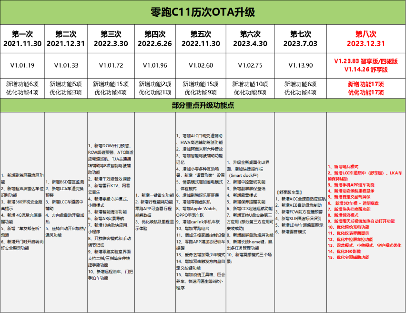Select the red '第八次 2023.12.31' header cell

(x=366, y=39)
